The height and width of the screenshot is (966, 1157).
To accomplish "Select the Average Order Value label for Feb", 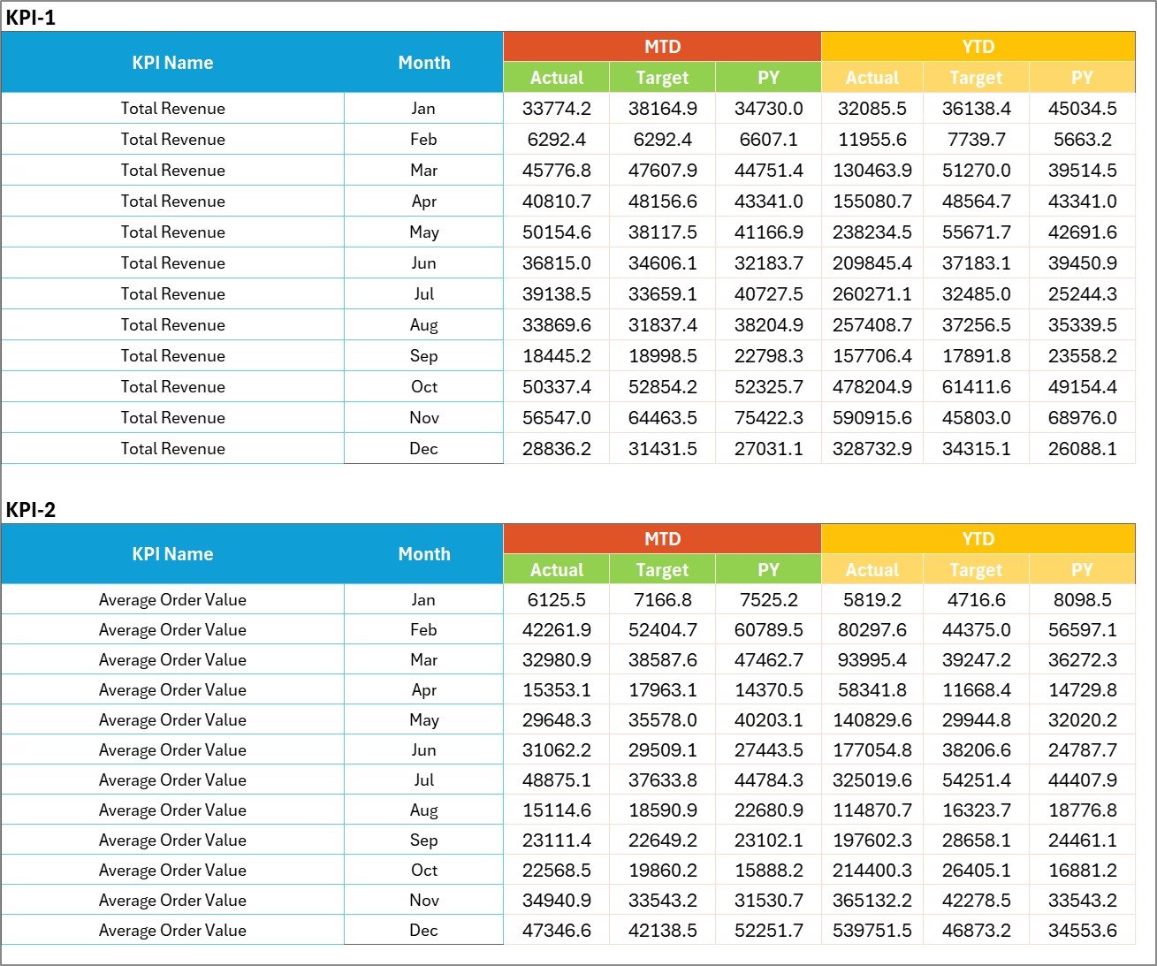I will click(173, 629).
